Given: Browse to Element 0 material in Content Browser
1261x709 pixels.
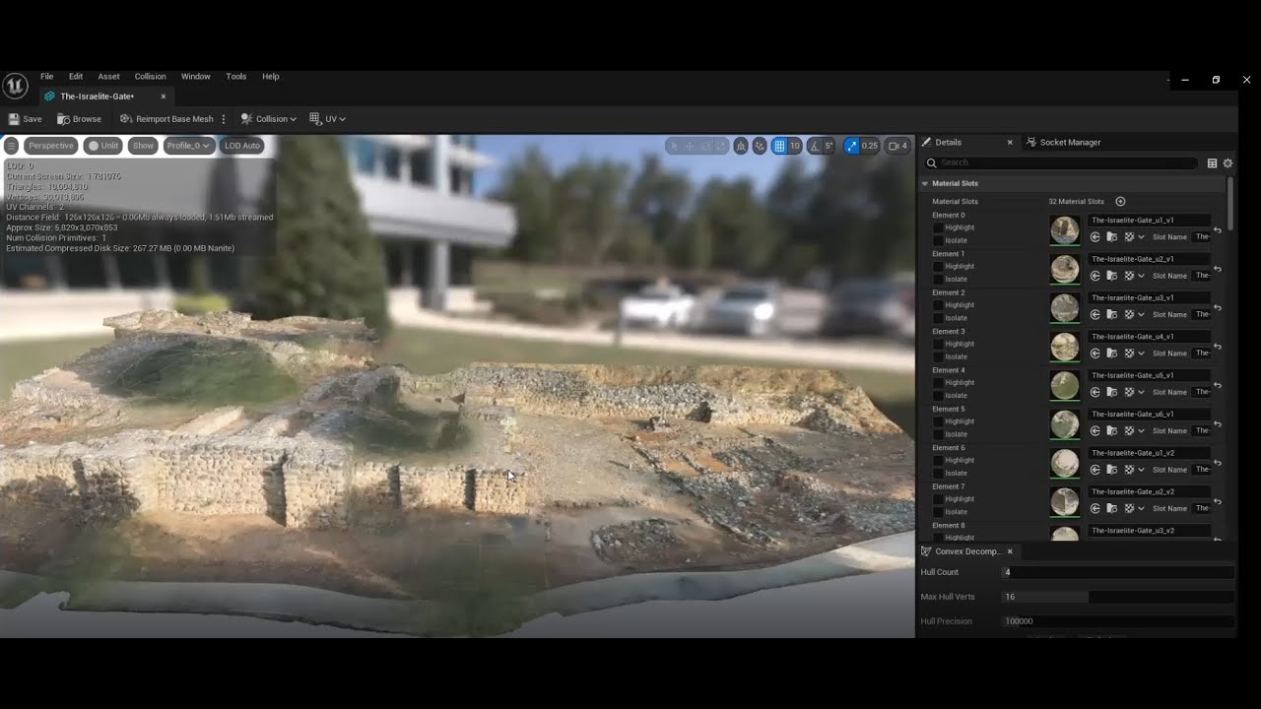Looking at the screenshot, I should click(1112, 237).
